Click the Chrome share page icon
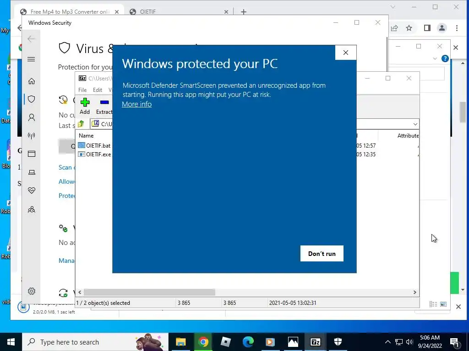Viewport: 469px width, 351px height. [x=394, y=28]
